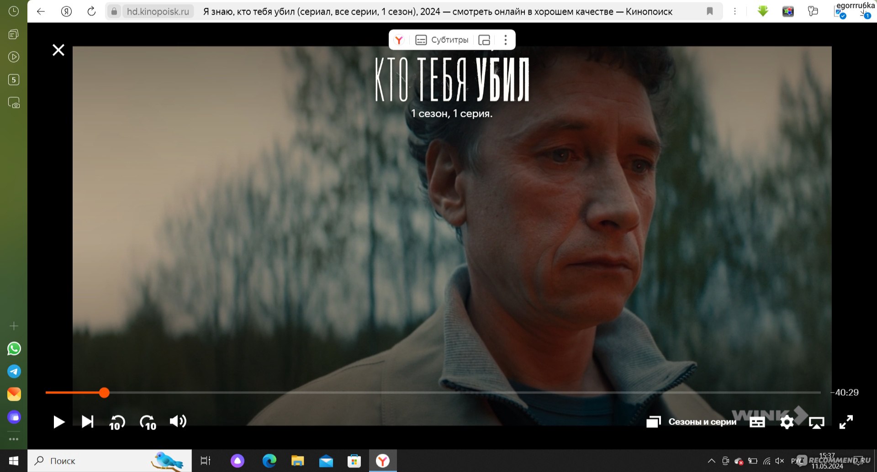The height and width of the screenshot is (472, 877).
Task: Show site security info via lock icon
Action: [114, 11]
